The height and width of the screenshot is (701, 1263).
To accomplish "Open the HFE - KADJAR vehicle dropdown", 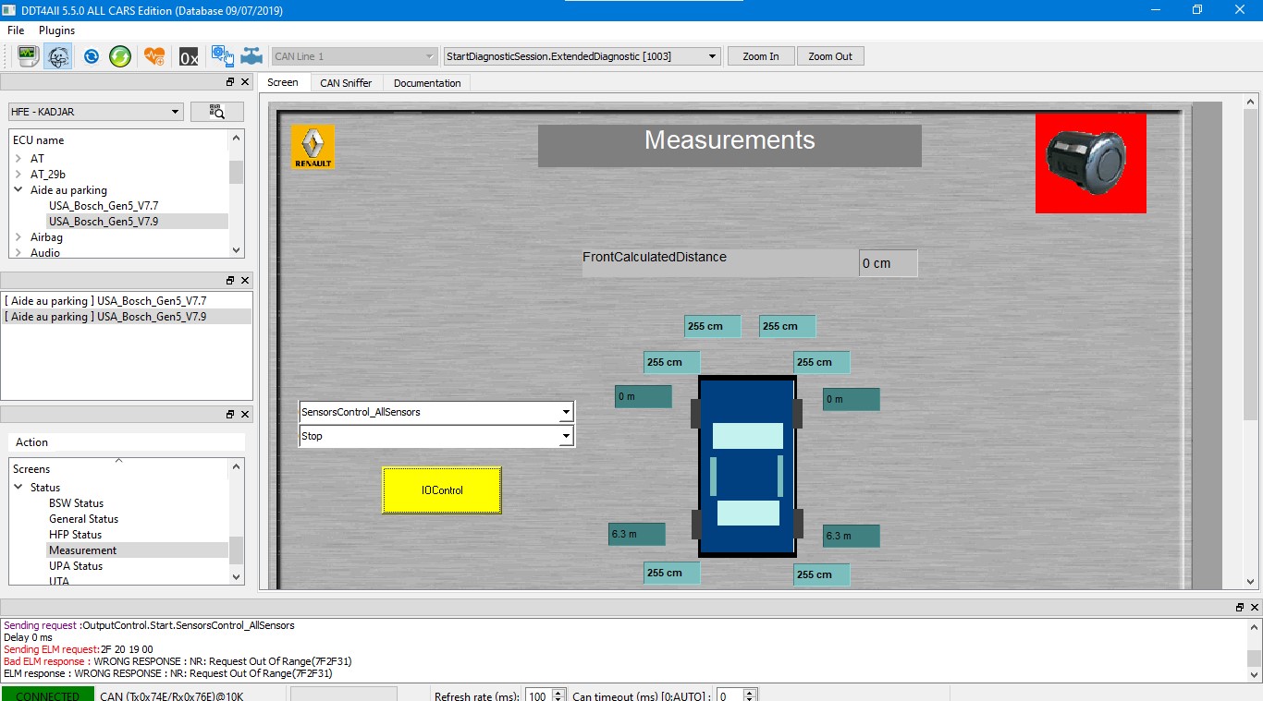I will (x=95, y=112).
